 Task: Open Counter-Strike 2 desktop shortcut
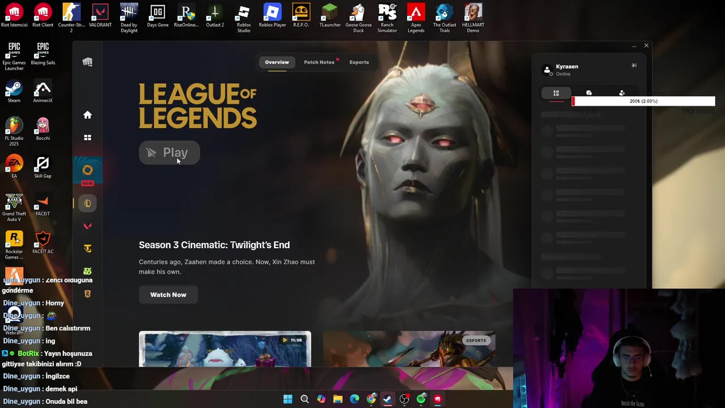[x=71, y=18]
